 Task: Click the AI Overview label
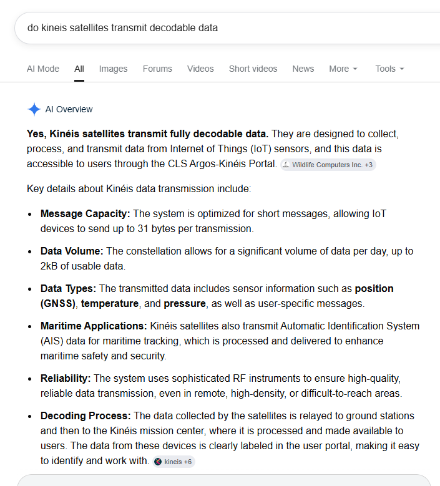pyautogui.click(x=69, y=109)
